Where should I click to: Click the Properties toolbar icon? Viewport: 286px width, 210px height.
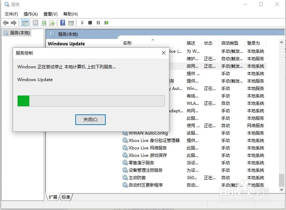pos(36,22)
